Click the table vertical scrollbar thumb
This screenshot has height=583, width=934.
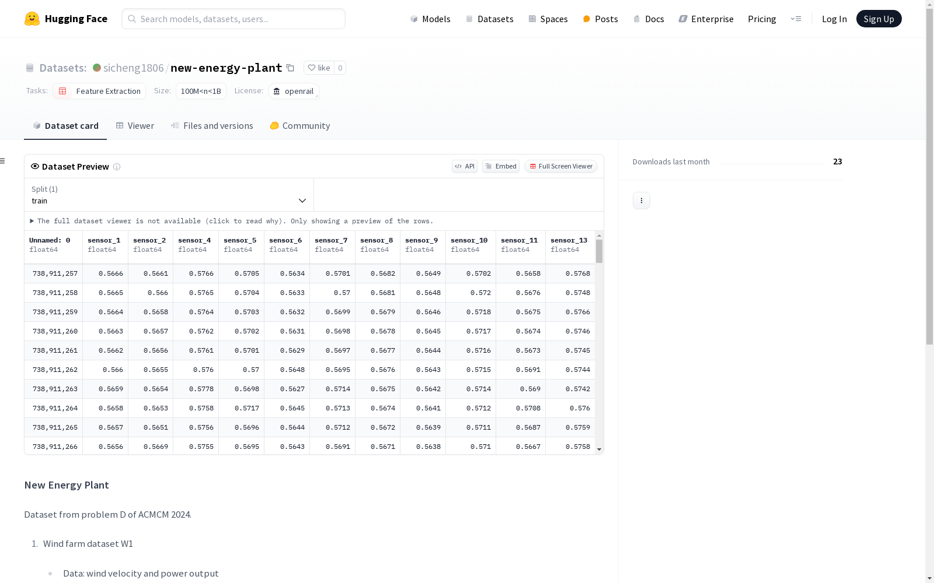pyautogui.click(x=599, y=251)
